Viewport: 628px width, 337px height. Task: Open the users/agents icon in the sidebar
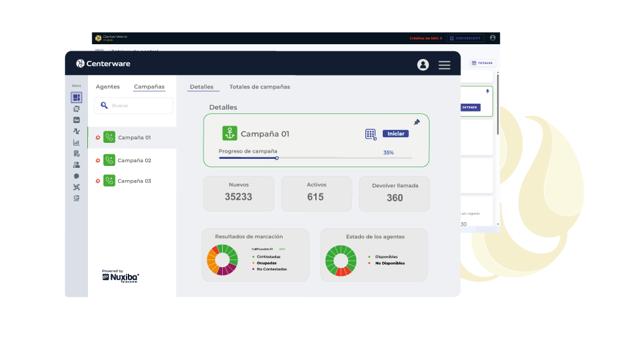[x=76, y=165]
